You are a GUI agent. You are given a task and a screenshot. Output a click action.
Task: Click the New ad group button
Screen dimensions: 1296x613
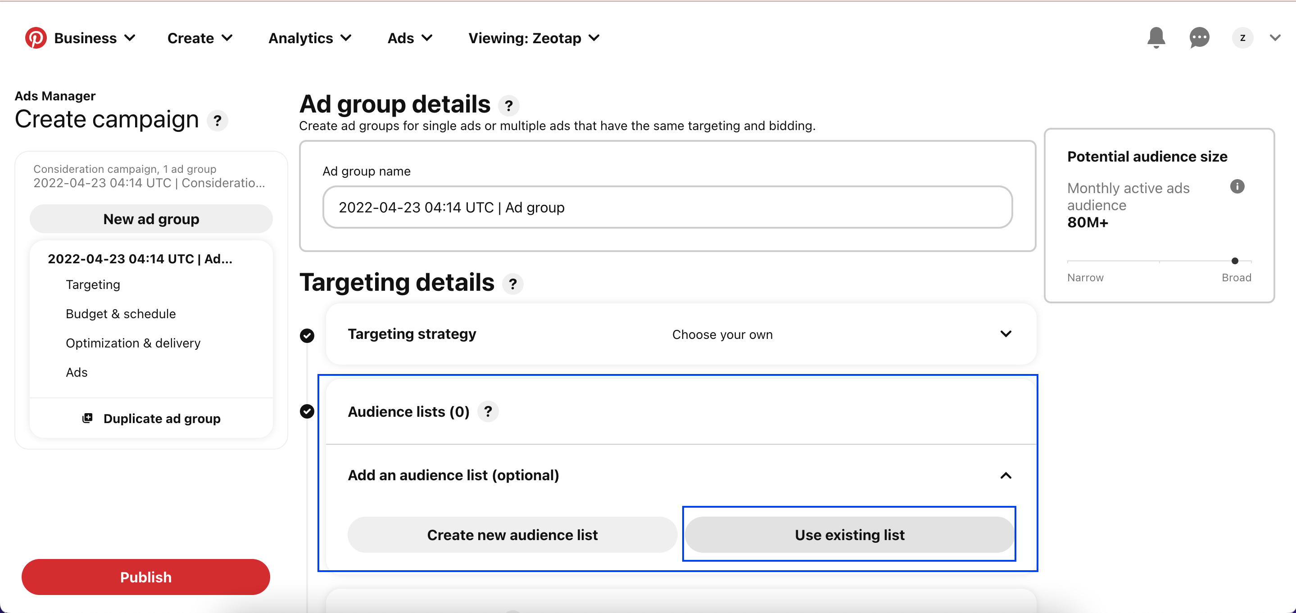tap(151, 219)
